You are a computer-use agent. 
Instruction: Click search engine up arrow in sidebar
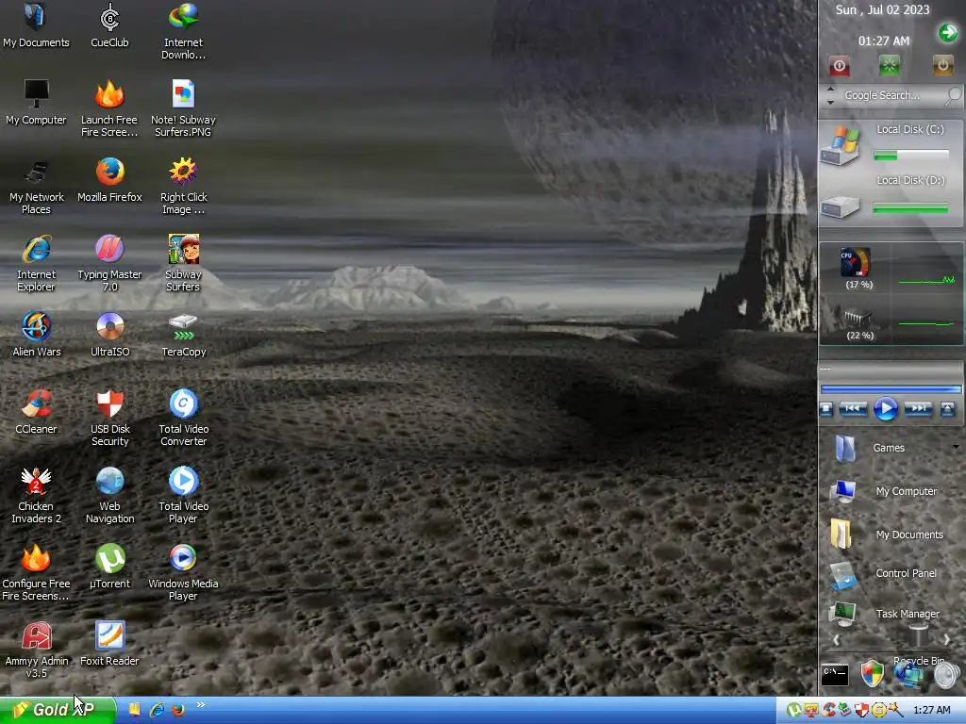(x=830, y=90)
